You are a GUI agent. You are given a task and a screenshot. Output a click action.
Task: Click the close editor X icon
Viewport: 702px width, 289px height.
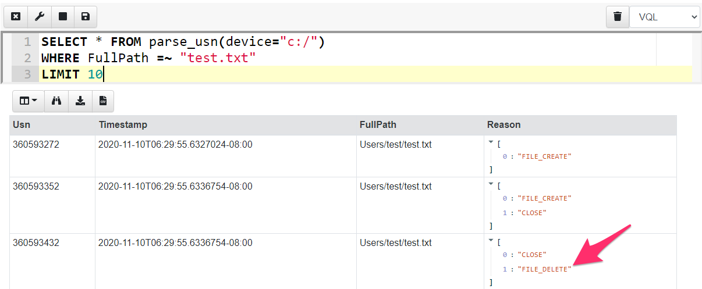(16, 17)
